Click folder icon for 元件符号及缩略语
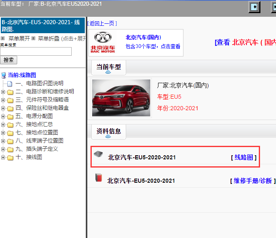 [x=10, y=100]
